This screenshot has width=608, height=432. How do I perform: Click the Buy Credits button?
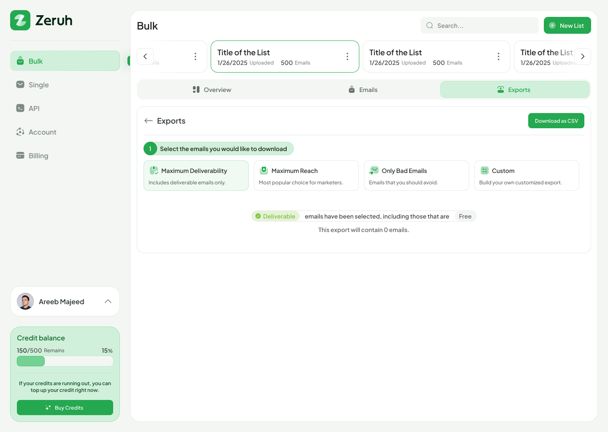pos(65,408)
